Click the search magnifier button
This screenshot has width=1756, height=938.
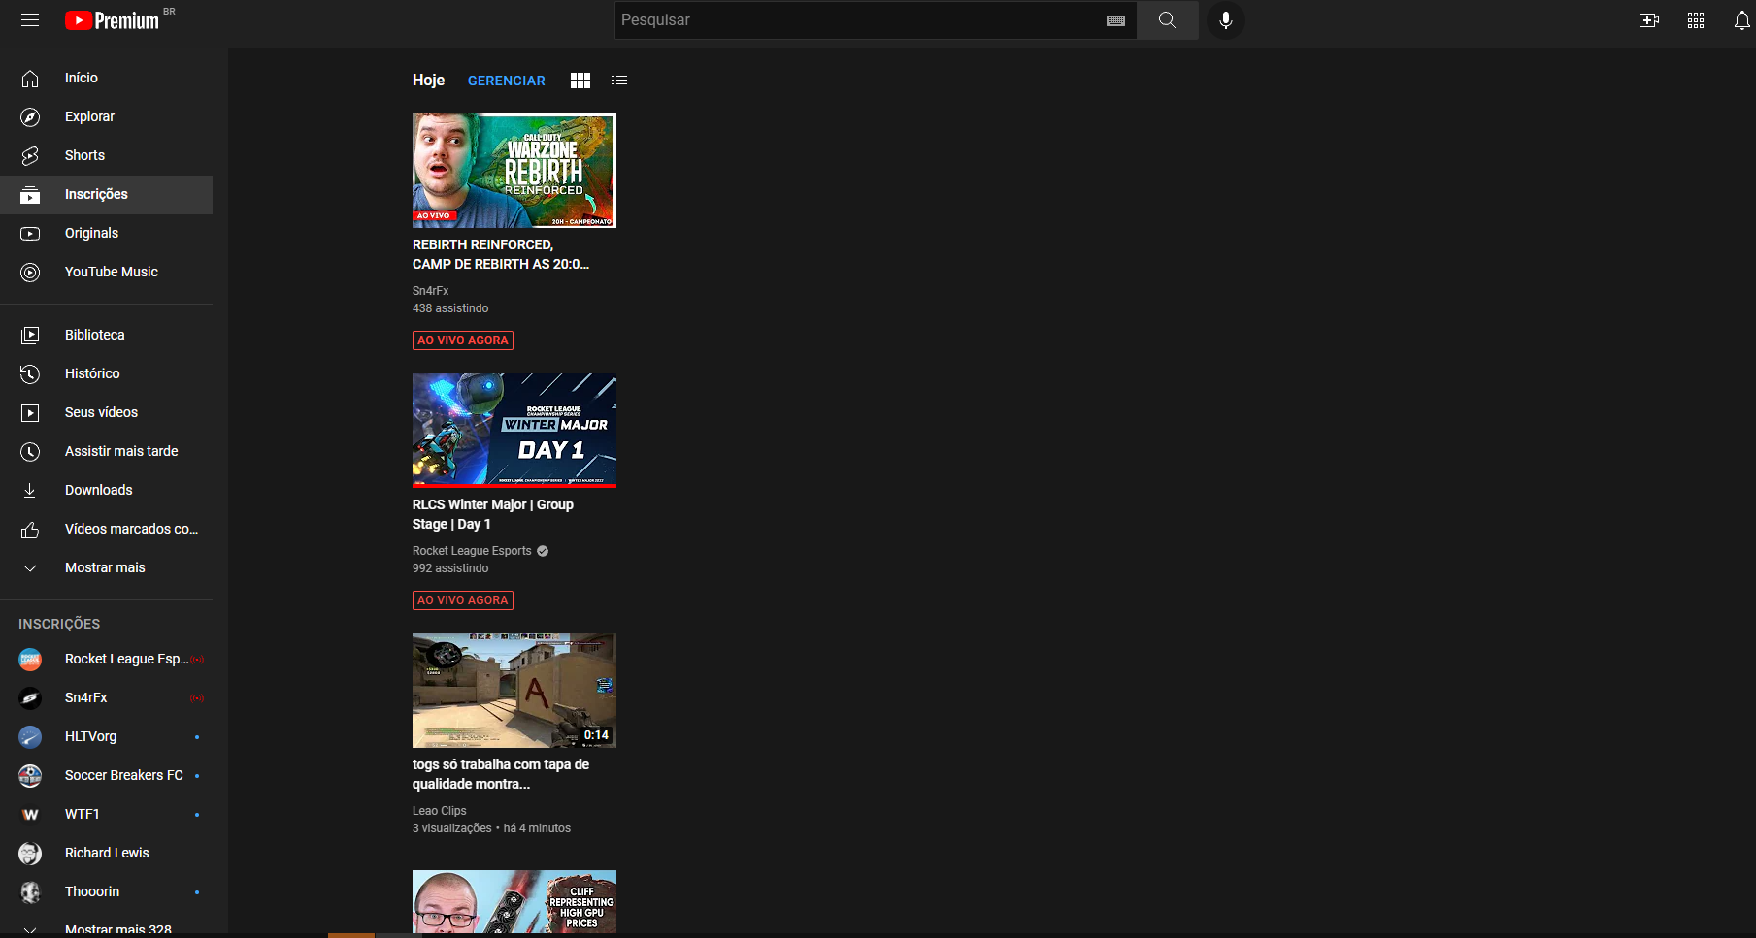coord(1167,20)
